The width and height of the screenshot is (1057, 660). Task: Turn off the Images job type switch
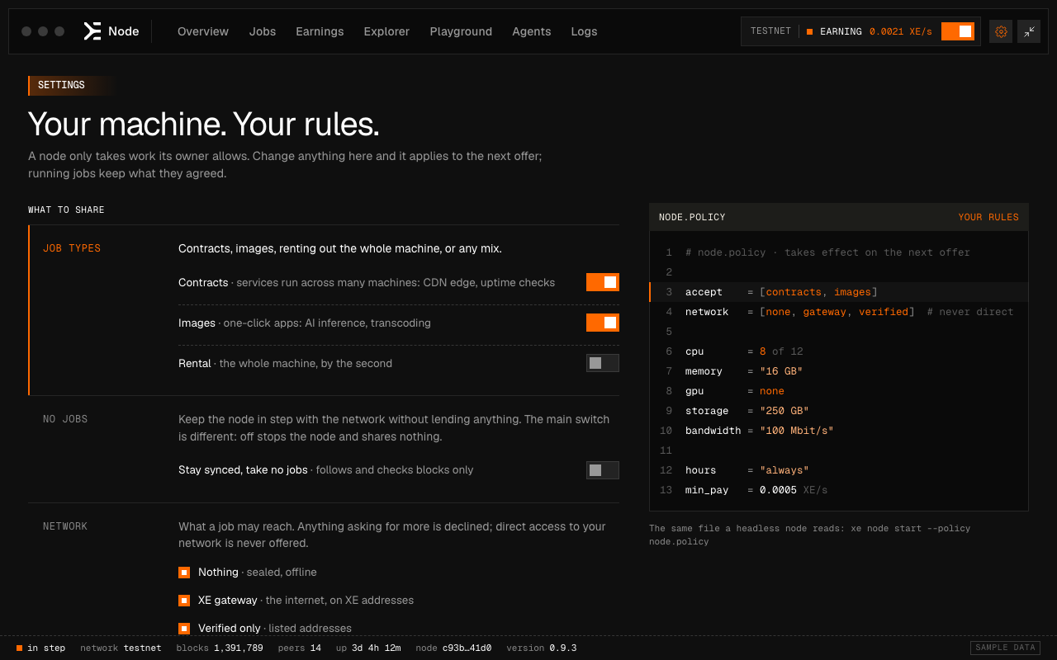pyautogui.click(x=603, y=323)
